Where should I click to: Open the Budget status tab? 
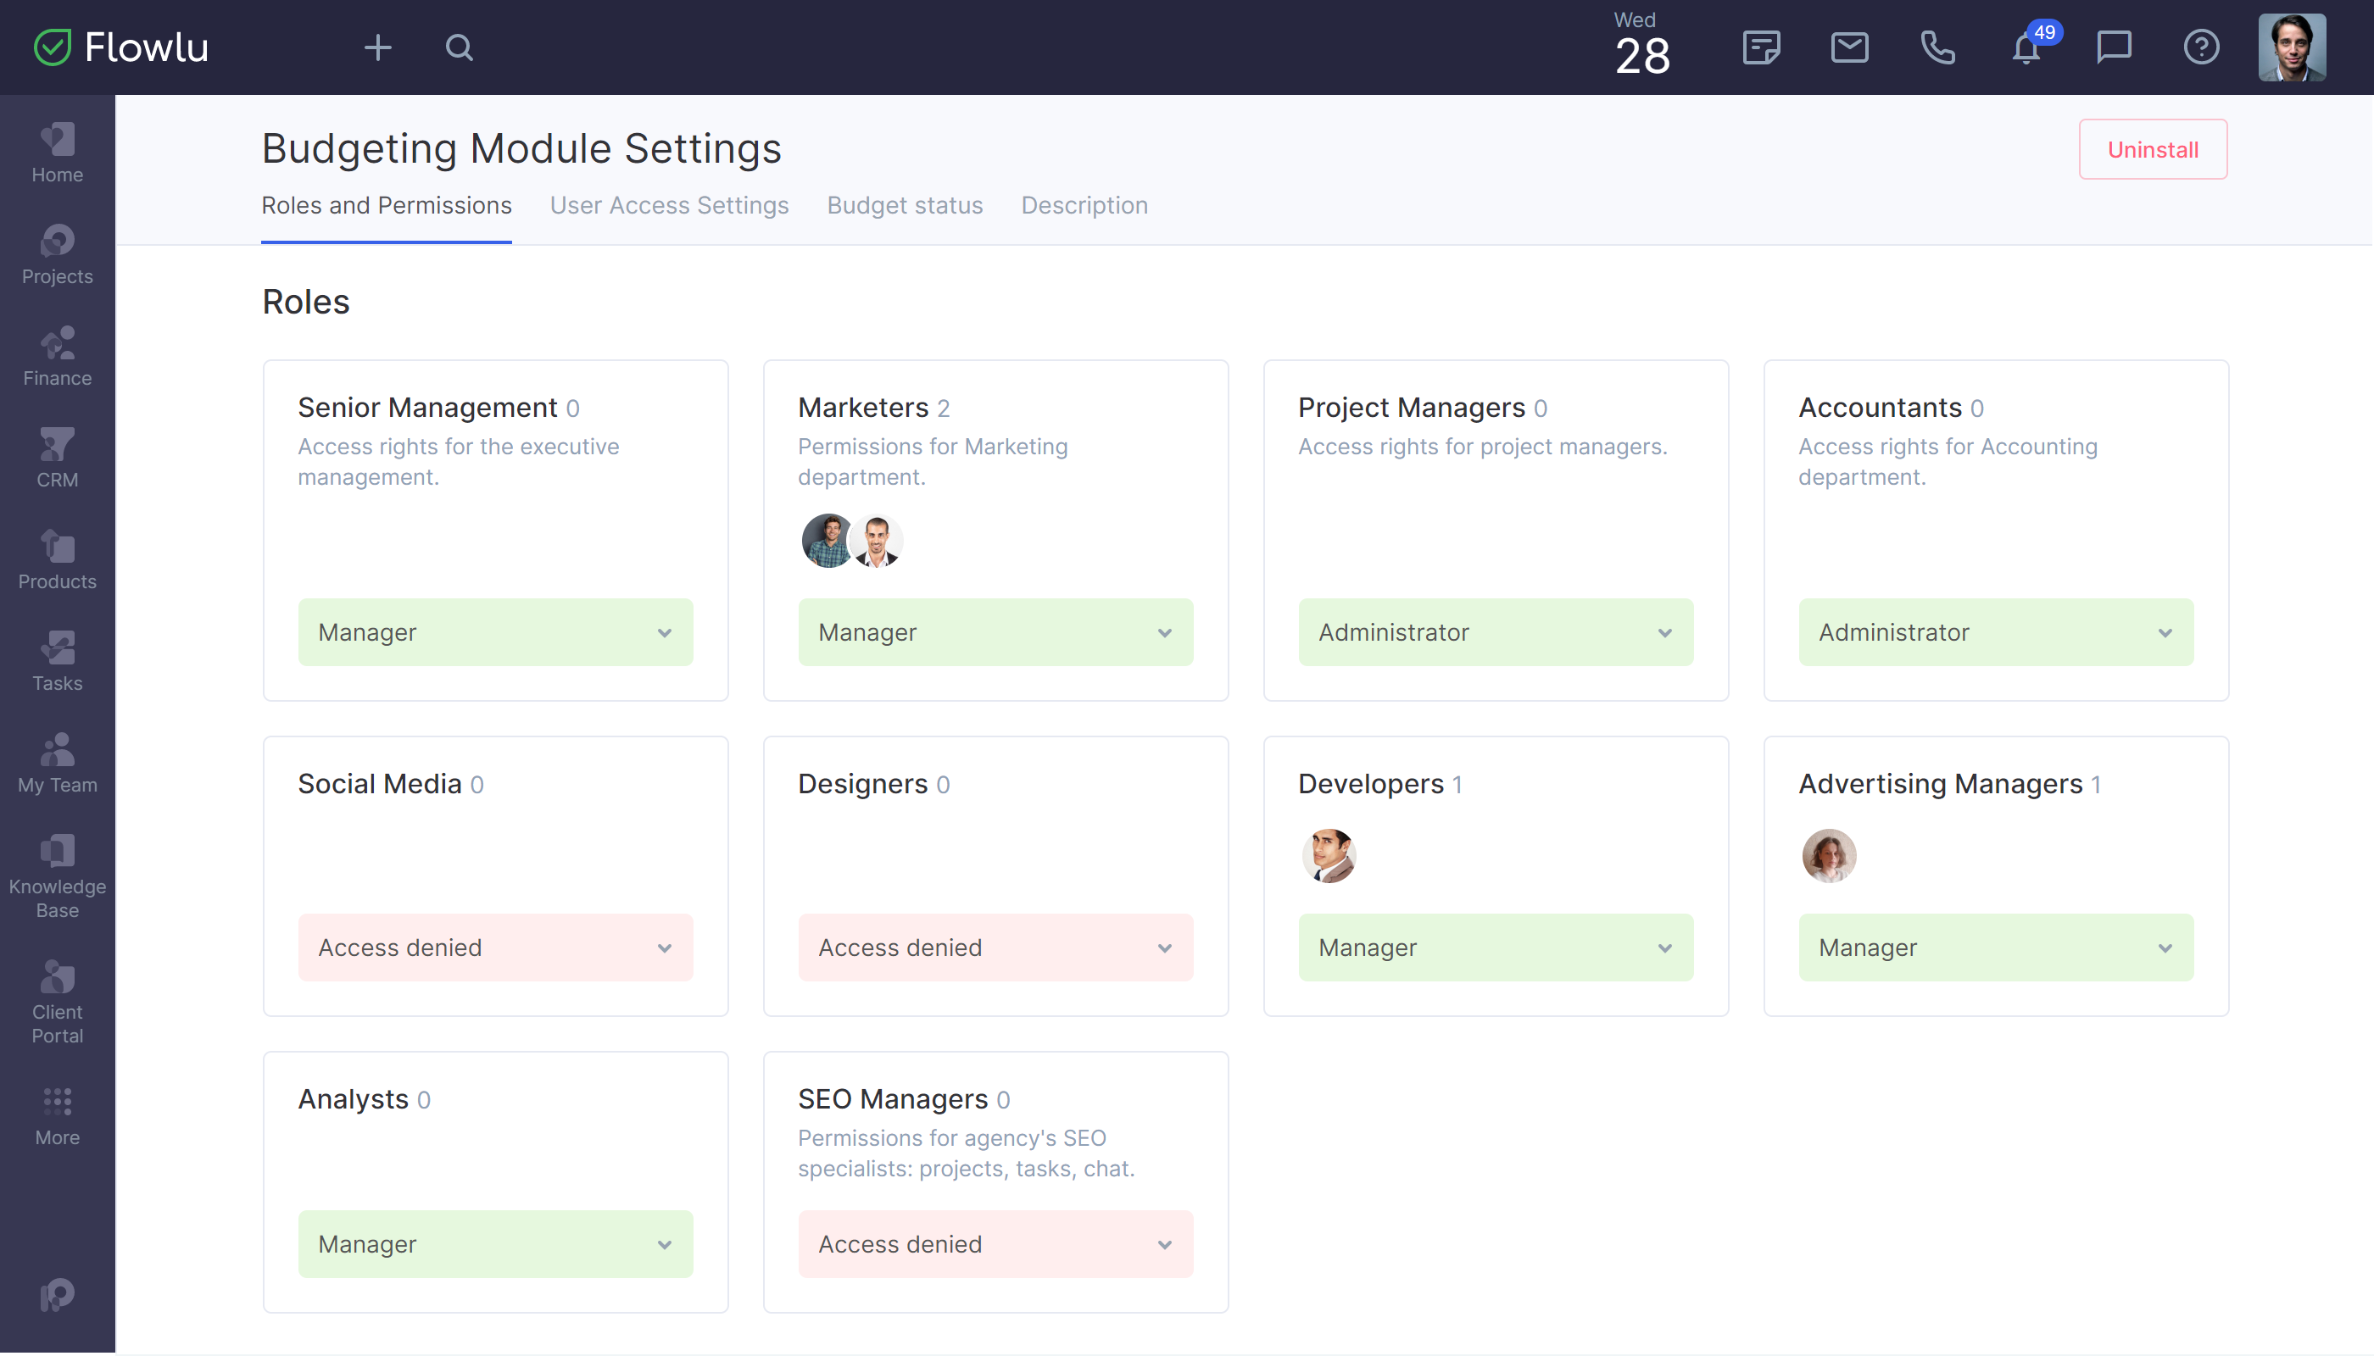click(x=904, y=206)
